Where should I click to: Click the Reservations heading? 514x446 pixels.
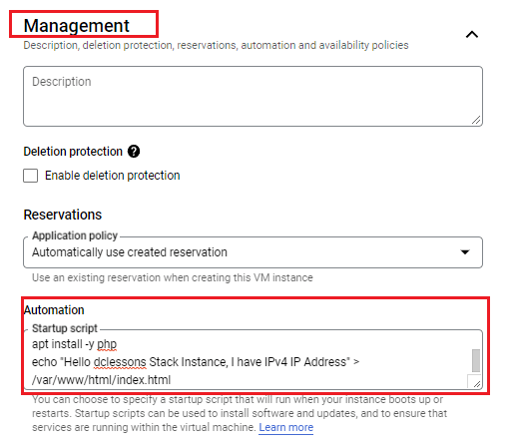[63, 215]
